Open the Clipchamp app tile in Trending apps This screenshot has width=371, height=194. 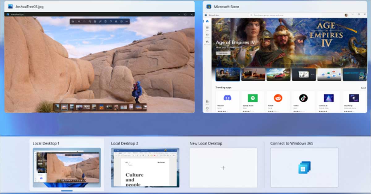coord(354,102)
